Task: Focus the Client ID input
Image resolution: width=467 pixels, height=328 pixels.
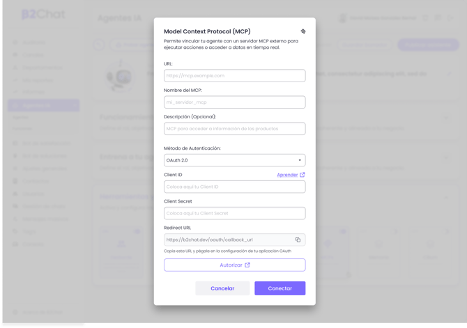Action: pyautogui.click(x=234, y=187)
